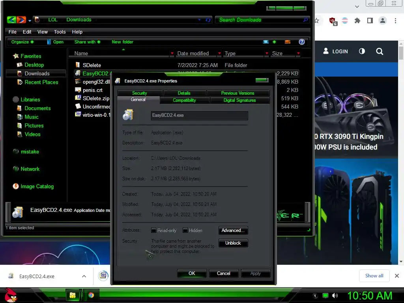The height and width of the screenshot is (303, 404).
Task: Click the EasyBCD2.4.exe filename field
Action: (x=199, y=116)
